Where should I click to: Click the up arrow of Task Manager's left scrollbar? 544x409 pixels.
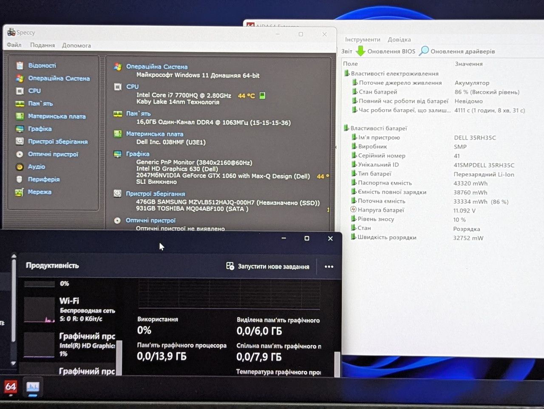pyautogui.click(x=14, y=256)
